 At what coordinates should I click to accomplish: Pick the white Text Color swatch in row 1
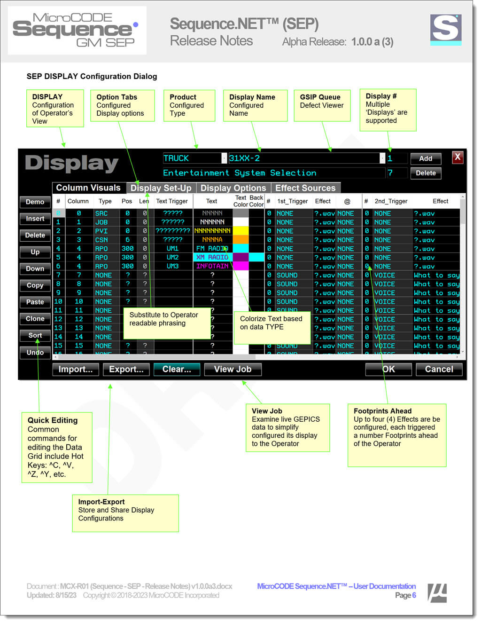click(x=240, y=222)
